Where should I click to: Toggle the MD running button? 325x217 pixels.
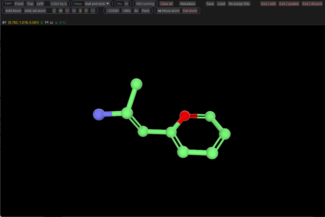[145, 4]
